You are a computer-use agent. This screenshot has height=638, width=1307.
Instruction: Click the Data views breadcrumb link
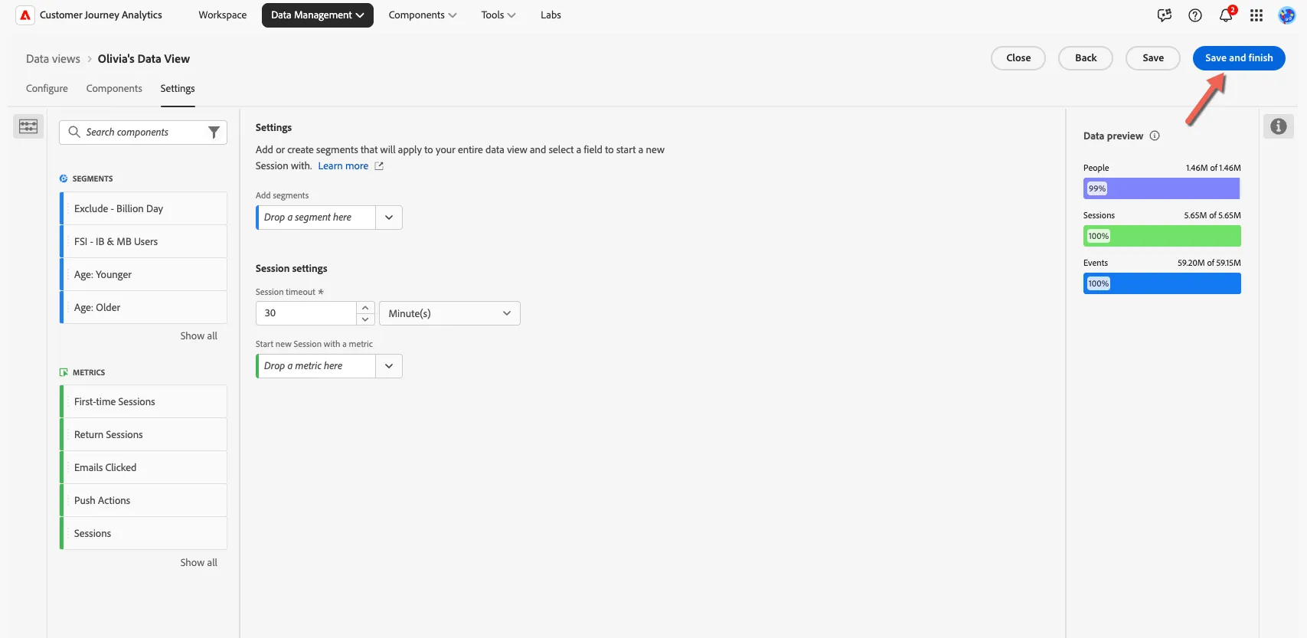point(53,59)
